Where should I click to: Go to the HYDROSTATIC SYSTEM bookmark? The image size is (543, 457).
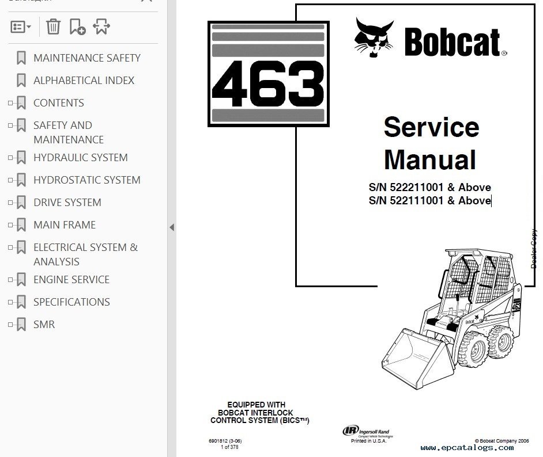(86, 180)
